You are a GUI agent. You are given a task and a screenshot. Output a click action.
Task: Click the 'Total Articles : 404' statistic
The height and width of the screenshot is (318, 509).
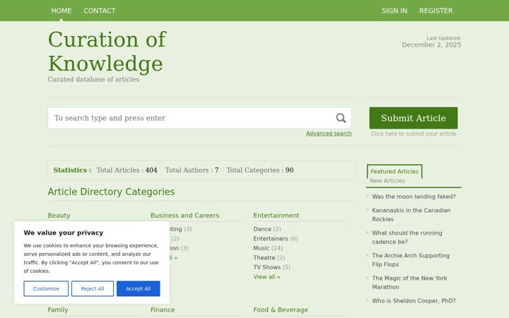coord(127,170)
